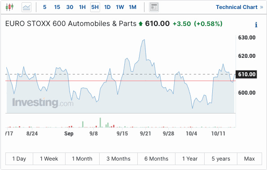Click the (+0.58%) percentage change
267x170 pixels.
tap(208, 24)
